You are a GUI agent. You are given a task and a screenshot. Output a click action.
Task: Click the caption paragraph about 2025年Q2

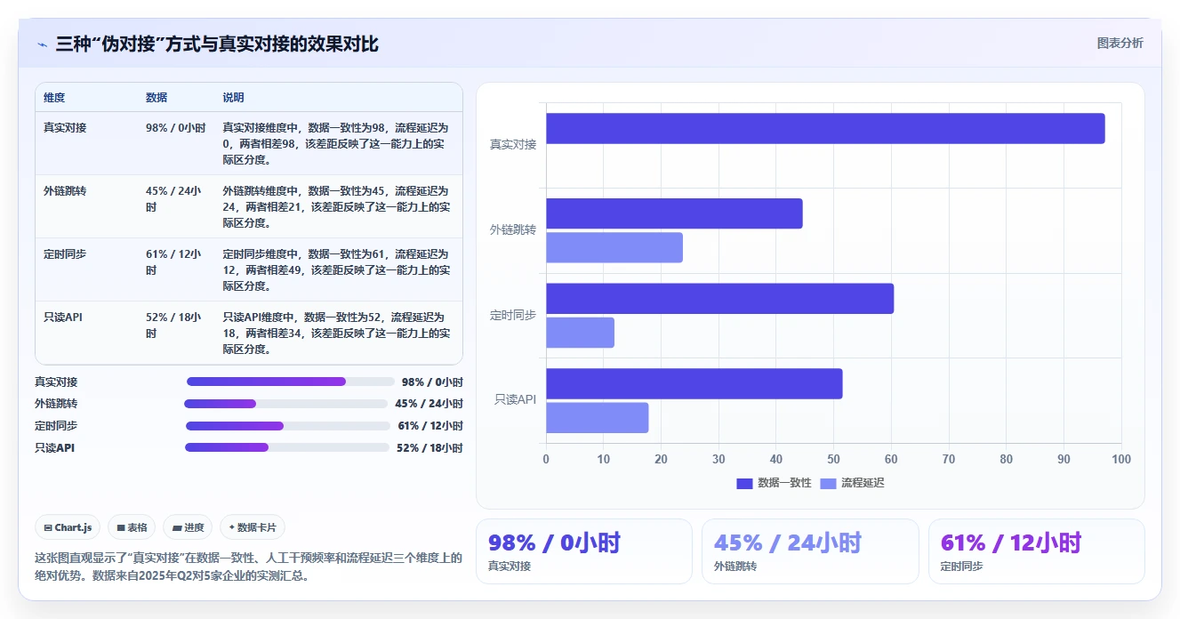(248, 567)
